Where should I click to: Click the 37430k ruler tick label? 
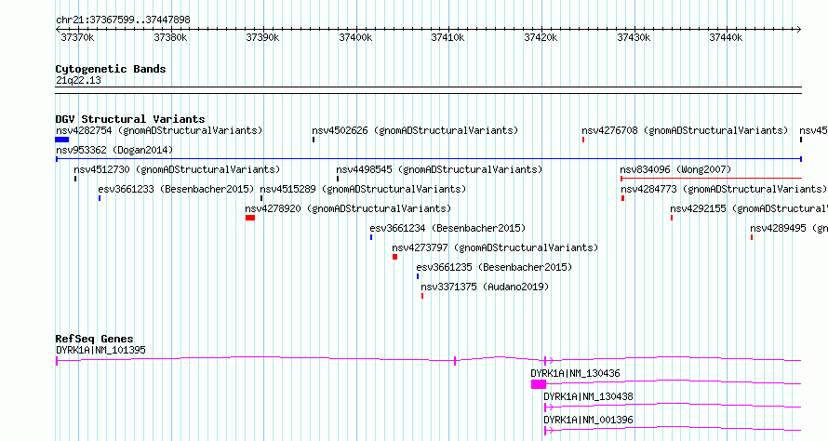click(634, 37)
